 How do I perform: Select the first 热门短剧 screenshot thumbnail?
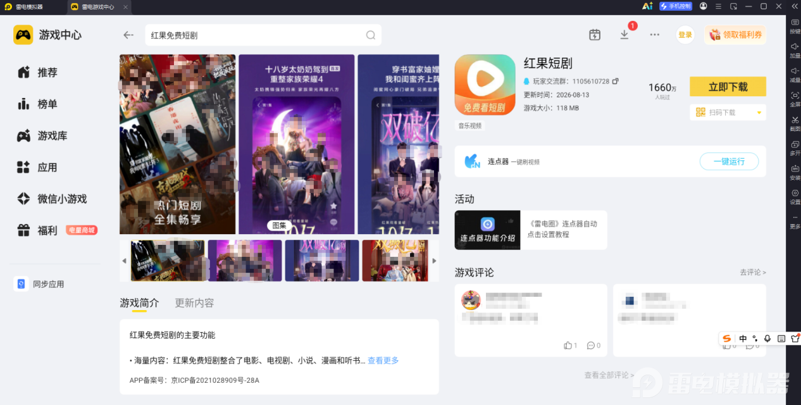[168, 261]
